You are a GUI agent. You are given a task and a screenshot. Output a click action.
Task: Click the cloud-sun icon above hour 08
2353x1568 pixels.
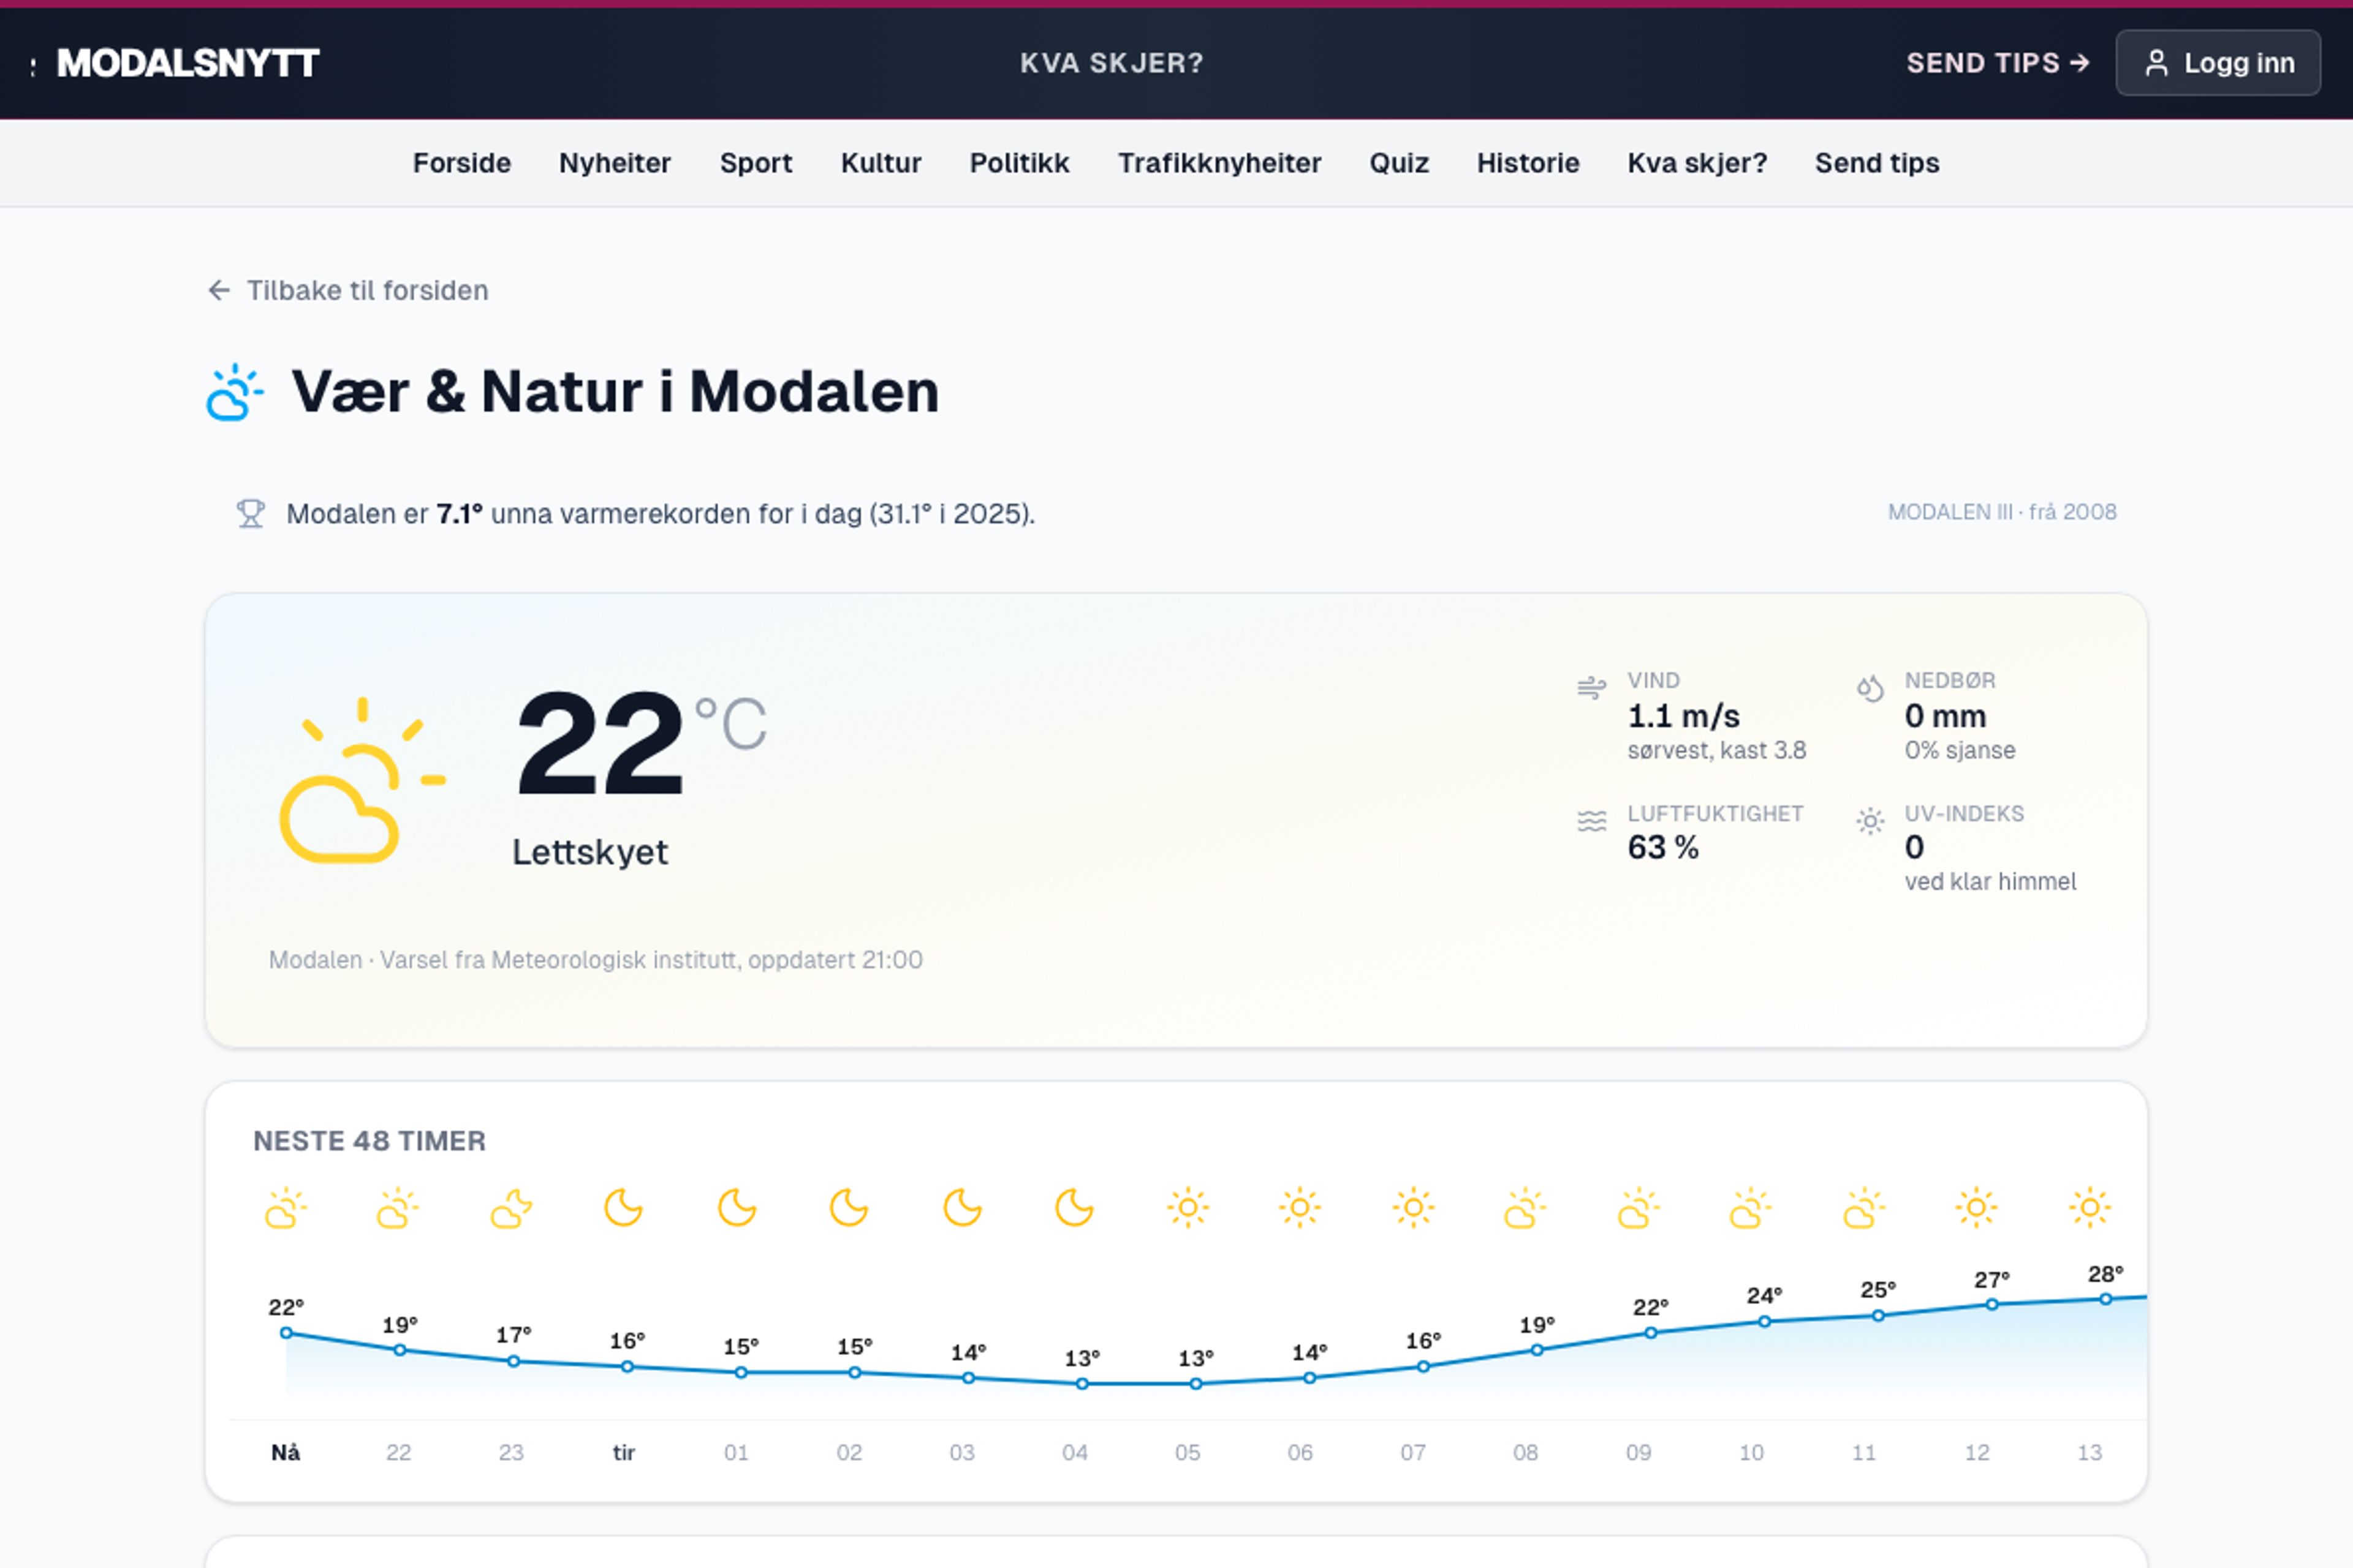click(1525, 1208)
